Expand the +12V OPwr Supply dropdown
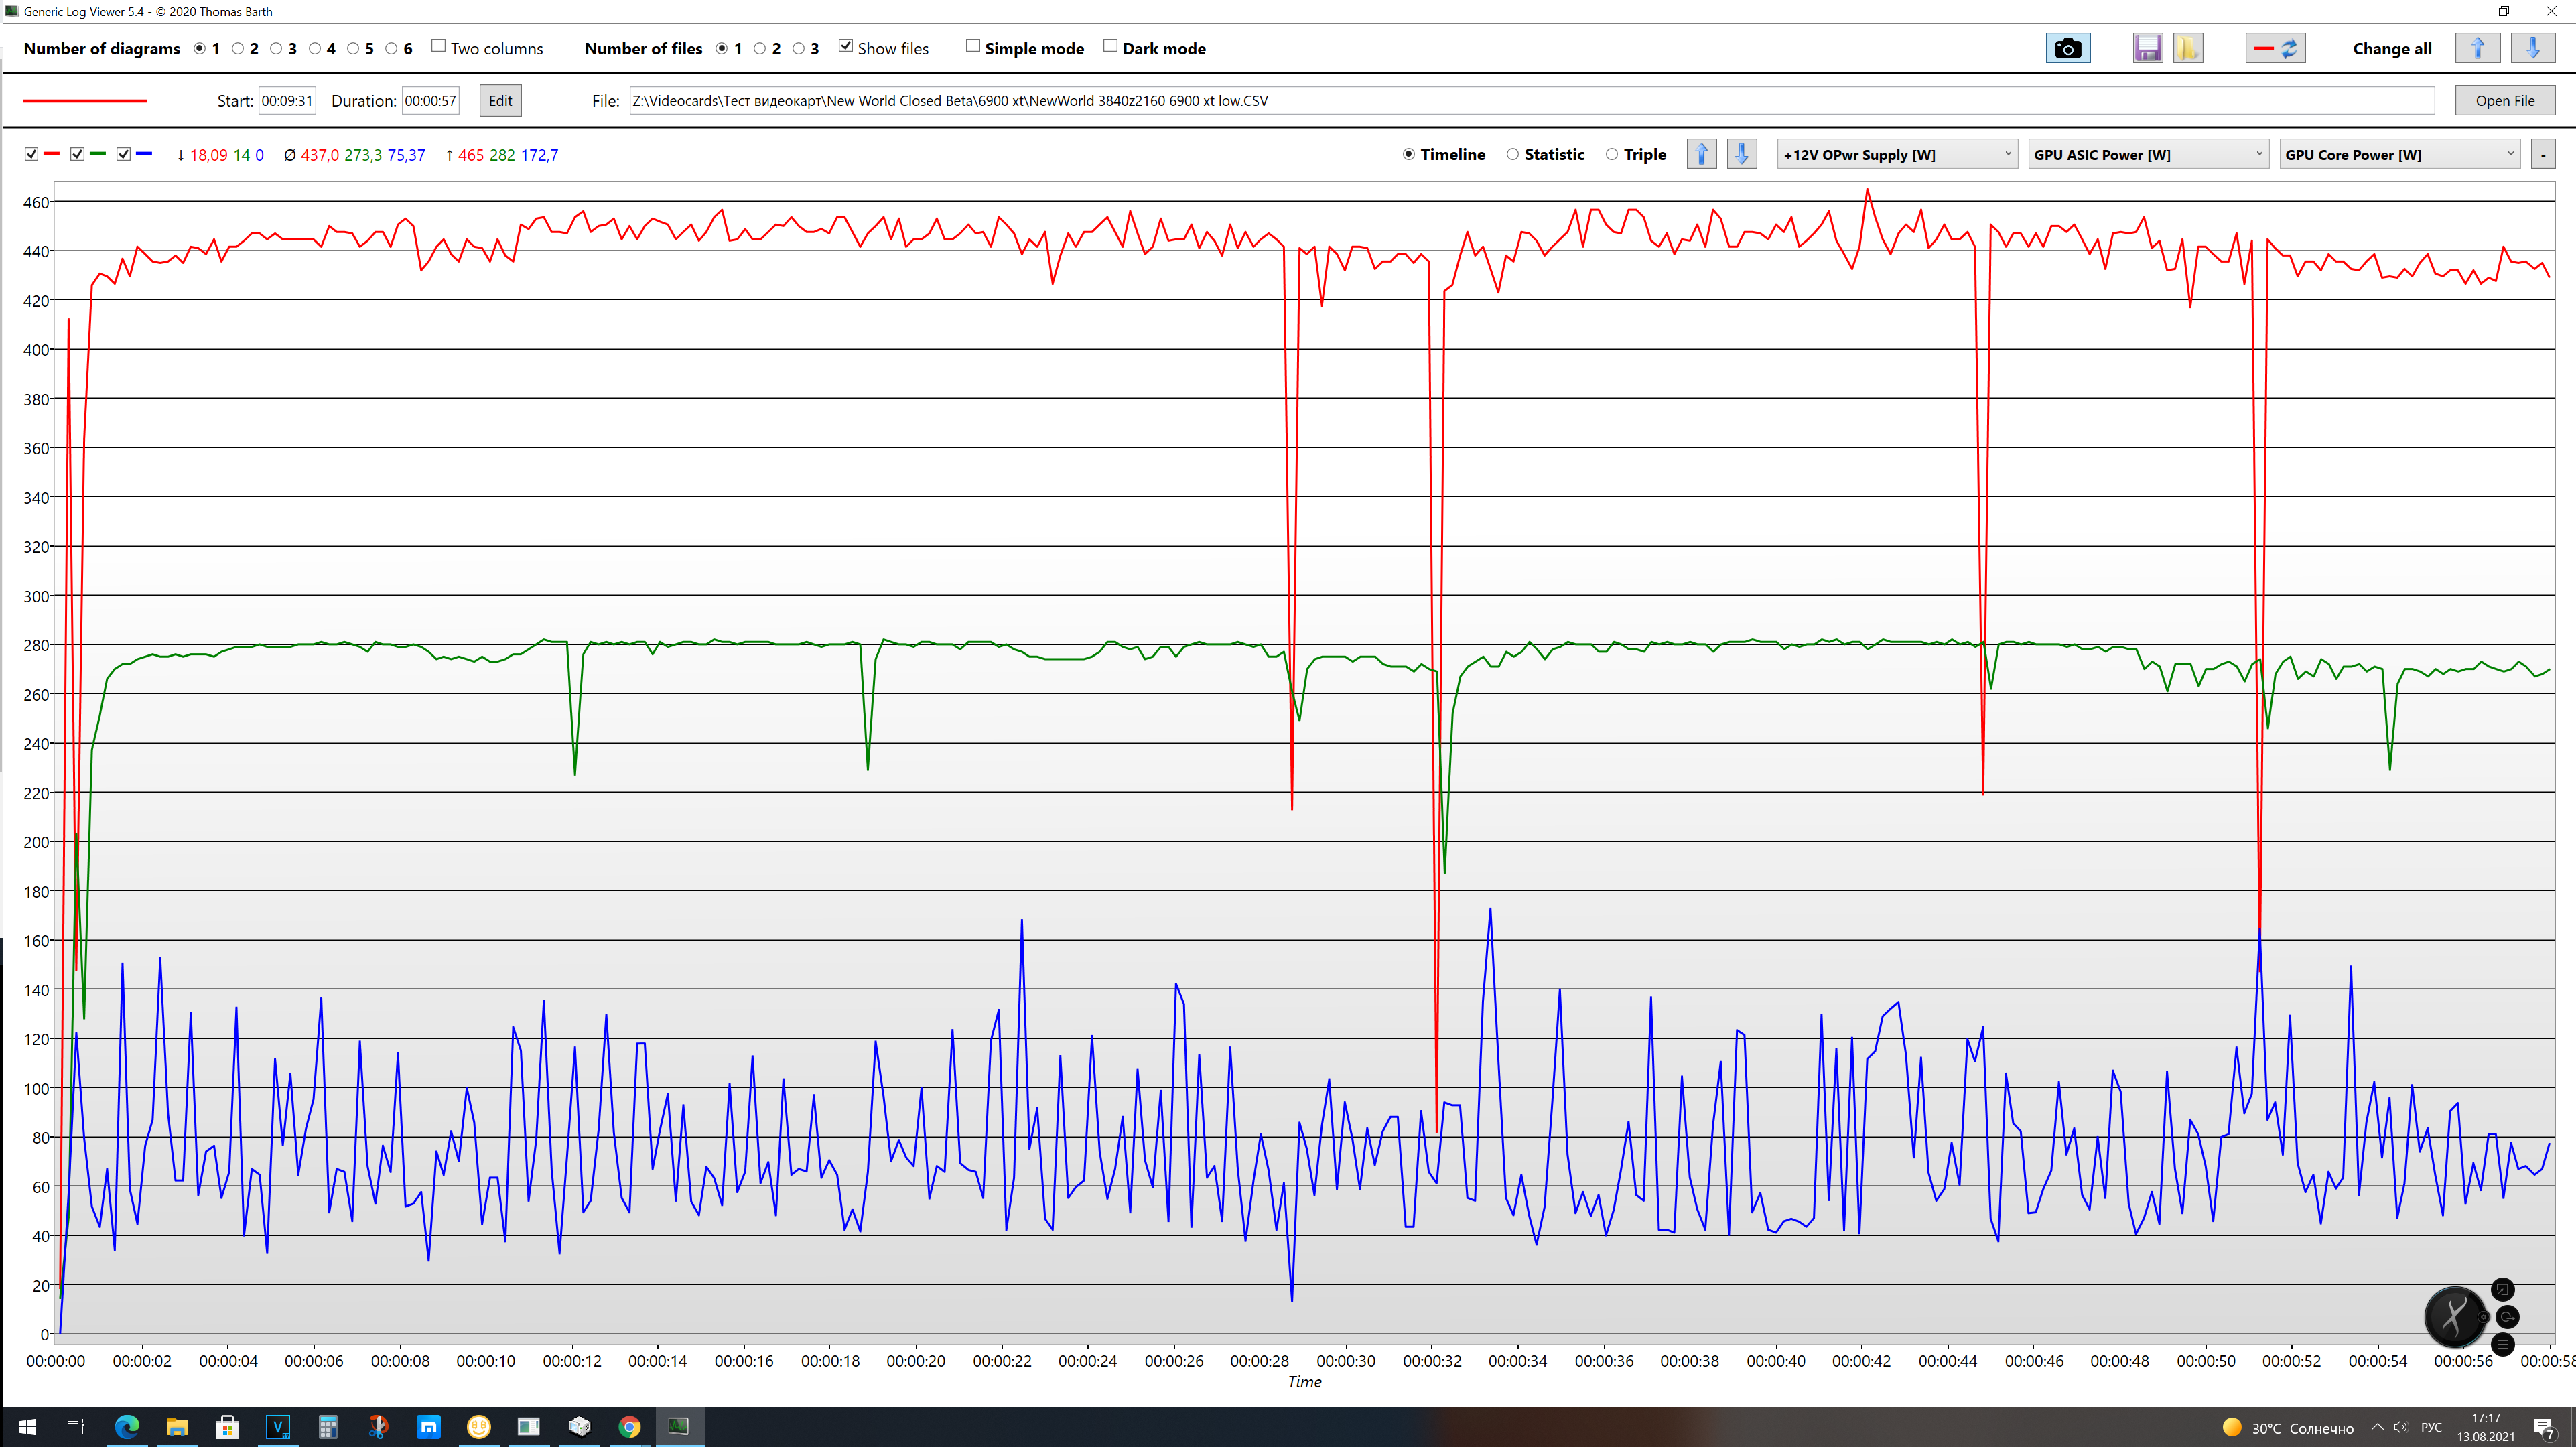The height and width of the screenshot is (1447, 2576). pos(1896,154)
